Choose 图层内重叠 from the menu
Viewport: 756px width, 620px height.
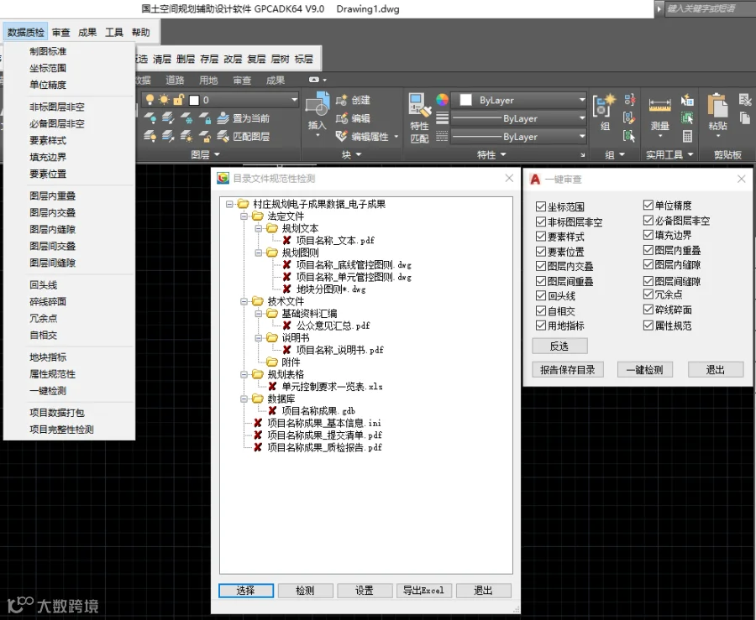click(x=53, y=196)
